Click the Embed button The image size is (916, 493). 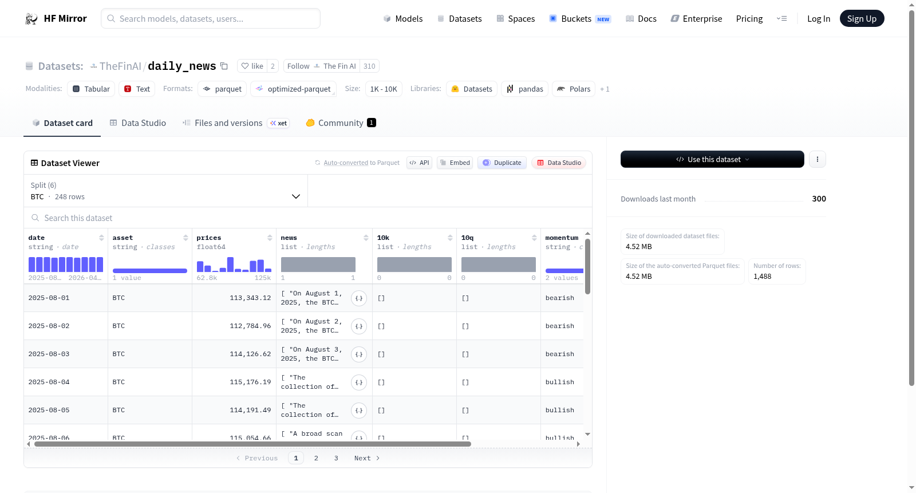click(455, 163)
